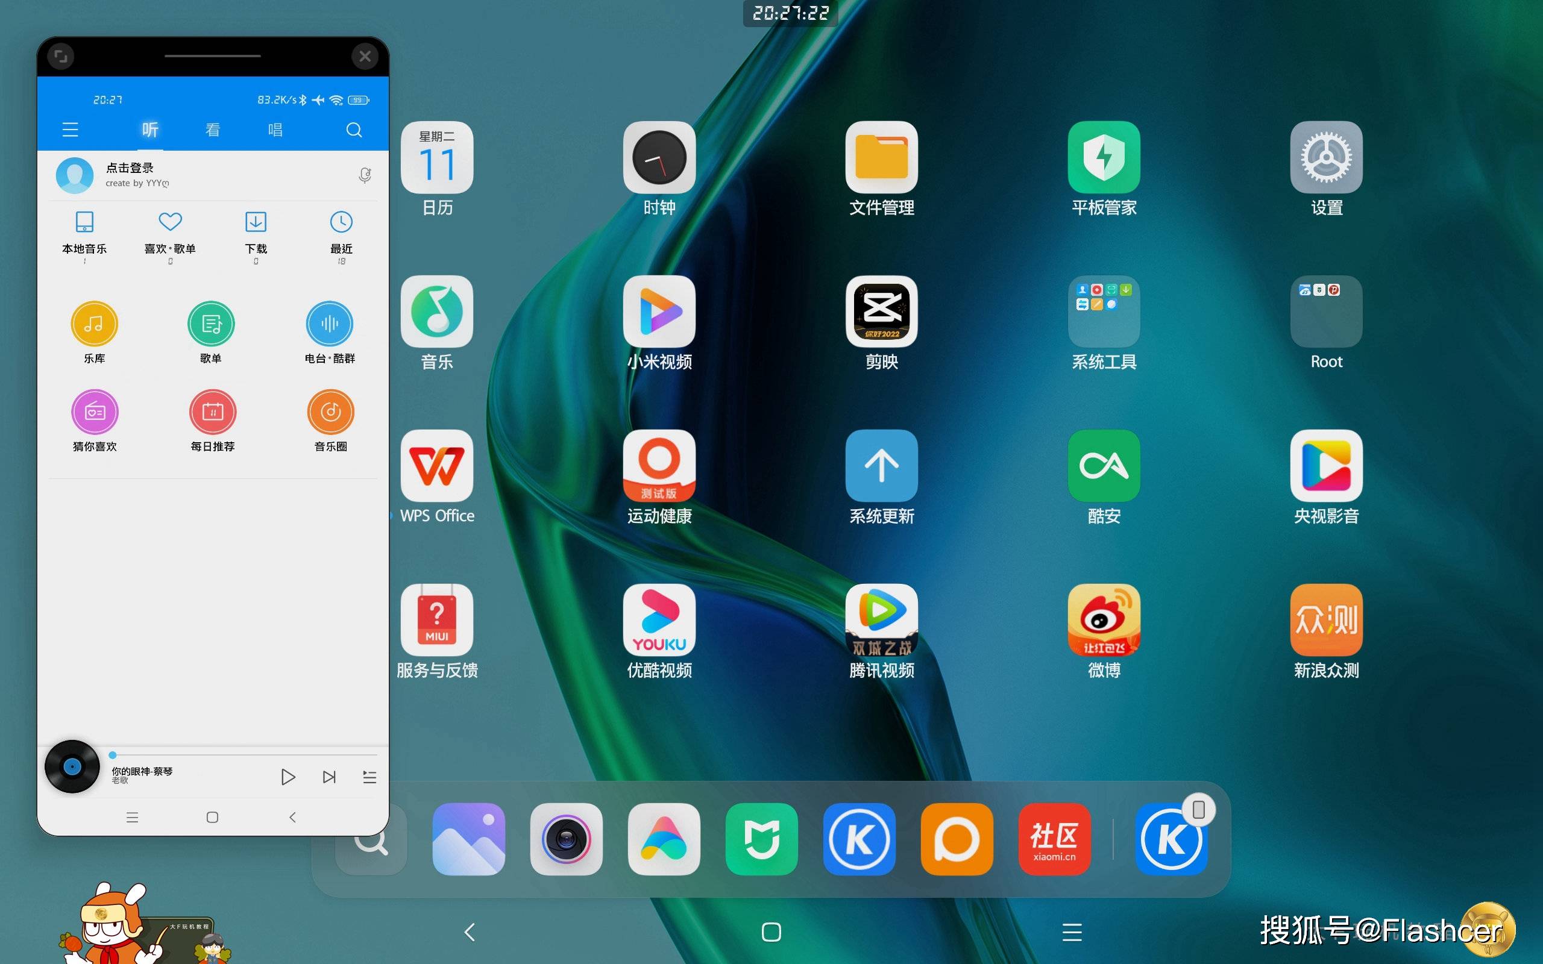Open 小米视频 Mi Video
The height and width of the screenshot is (964, 1543).
pyautogui.click(x=659, y=322)
